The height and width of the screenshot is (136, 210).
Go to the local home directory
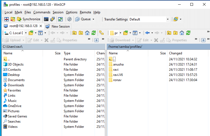87,33
